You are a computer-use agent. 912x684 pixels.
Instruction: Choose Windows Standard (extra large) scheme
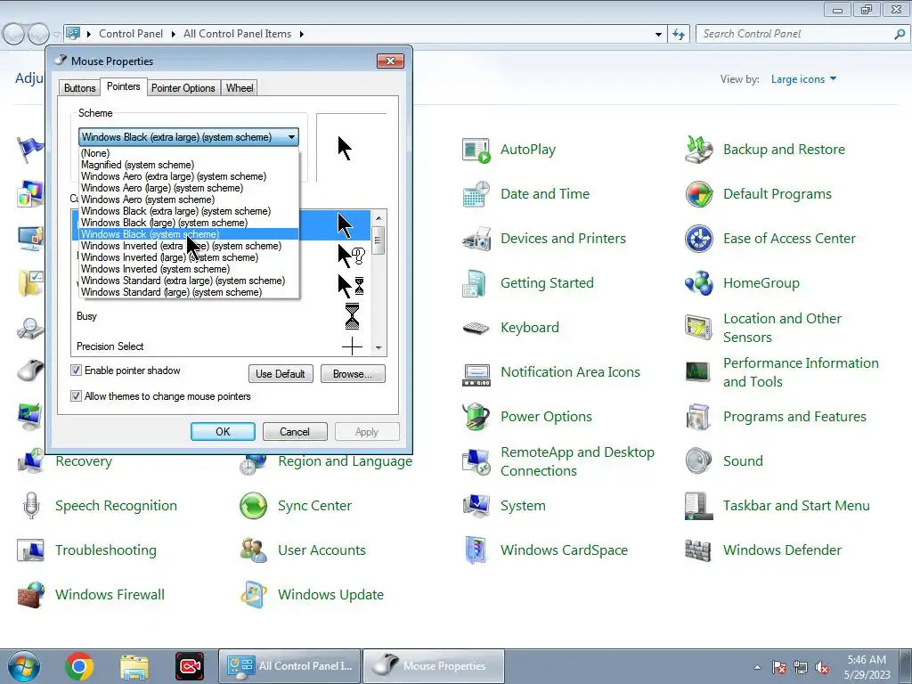[189, 281]
